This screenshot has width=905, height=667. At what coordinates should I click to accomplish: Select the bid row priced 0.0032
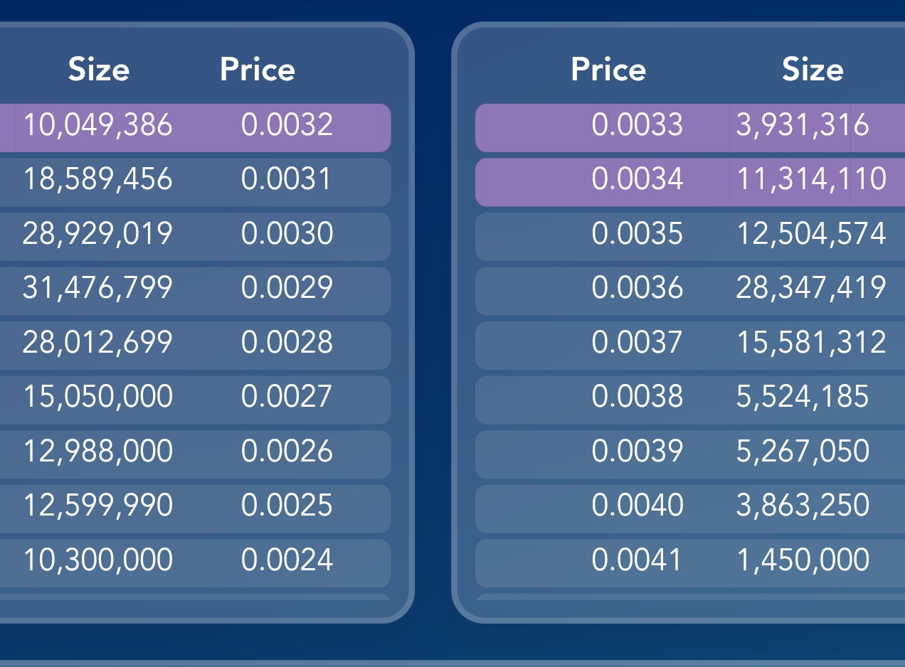(x=196, y=128)
